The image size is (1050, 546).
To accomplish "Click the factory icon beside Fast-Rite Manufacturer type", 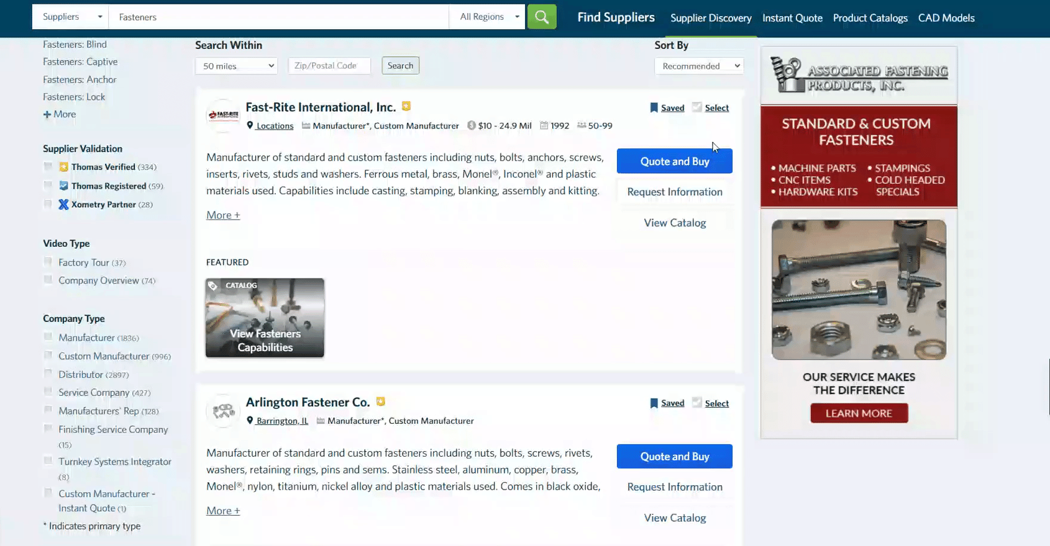I will coord(306,125).
